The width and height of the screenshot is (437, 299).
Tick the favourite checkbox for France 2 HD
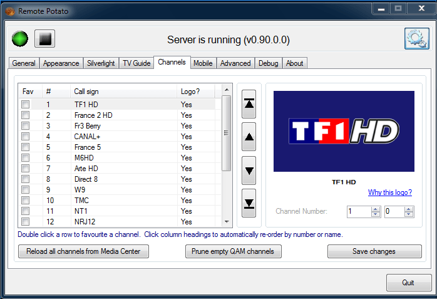[x=26, y=115]
